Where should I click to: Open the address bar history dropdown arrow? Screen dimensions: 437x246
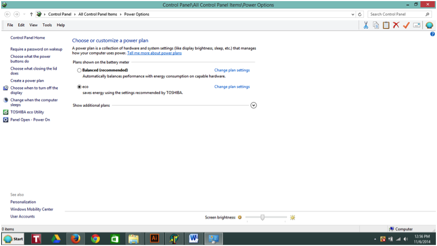pyautogui.click(x=353, y=14)
